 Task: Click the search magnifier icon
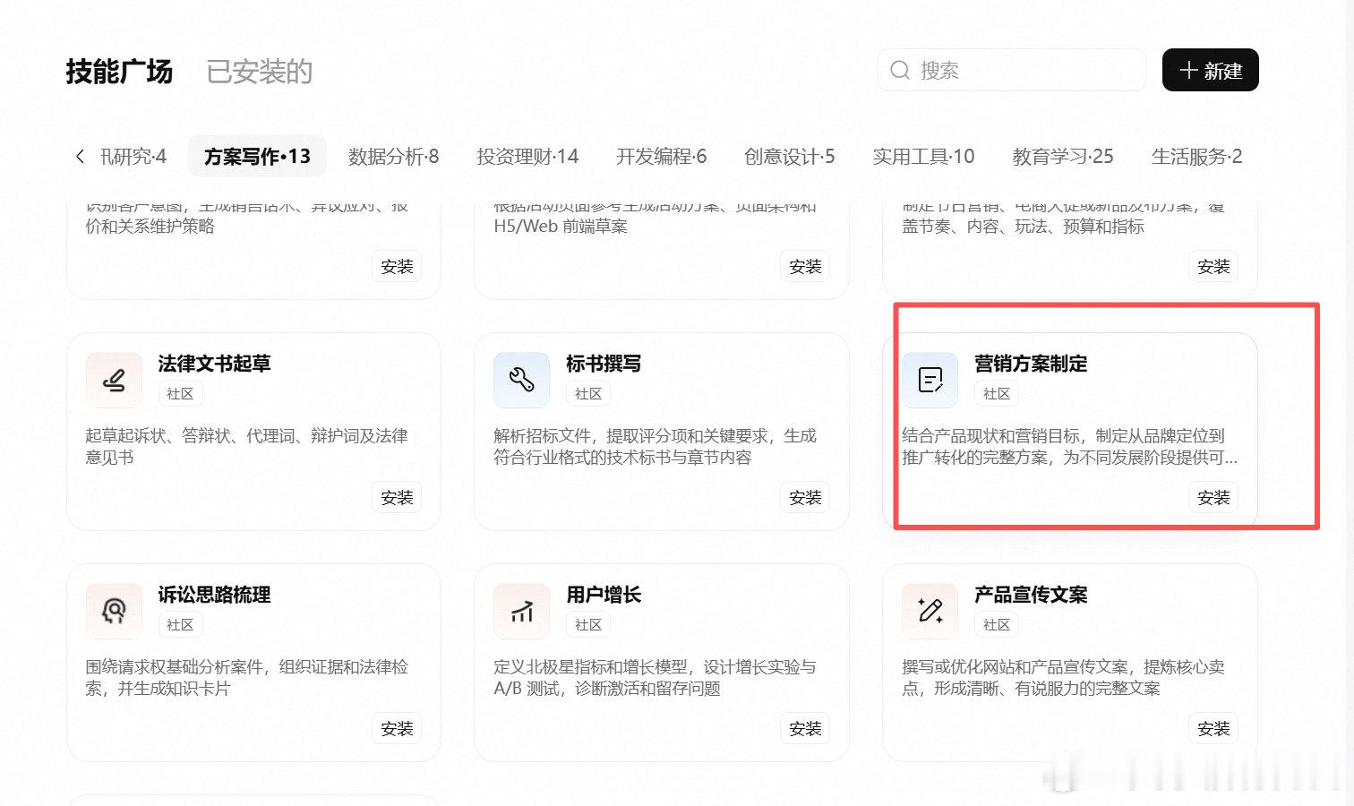(900, 70)
